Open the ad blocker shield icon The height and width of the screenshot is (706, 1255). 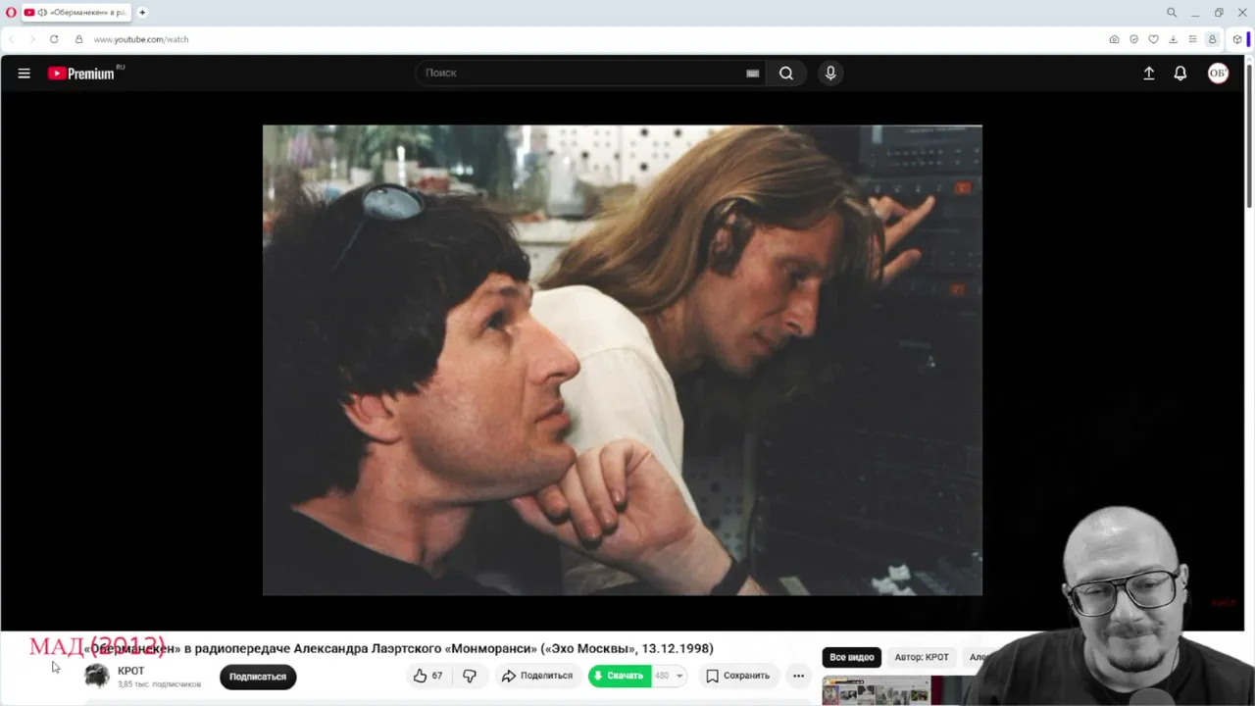1133,39
